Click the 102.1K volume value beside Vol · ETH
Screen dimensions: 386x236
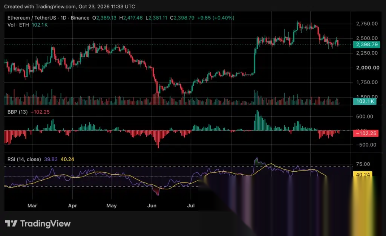click(x=40, y=25)
